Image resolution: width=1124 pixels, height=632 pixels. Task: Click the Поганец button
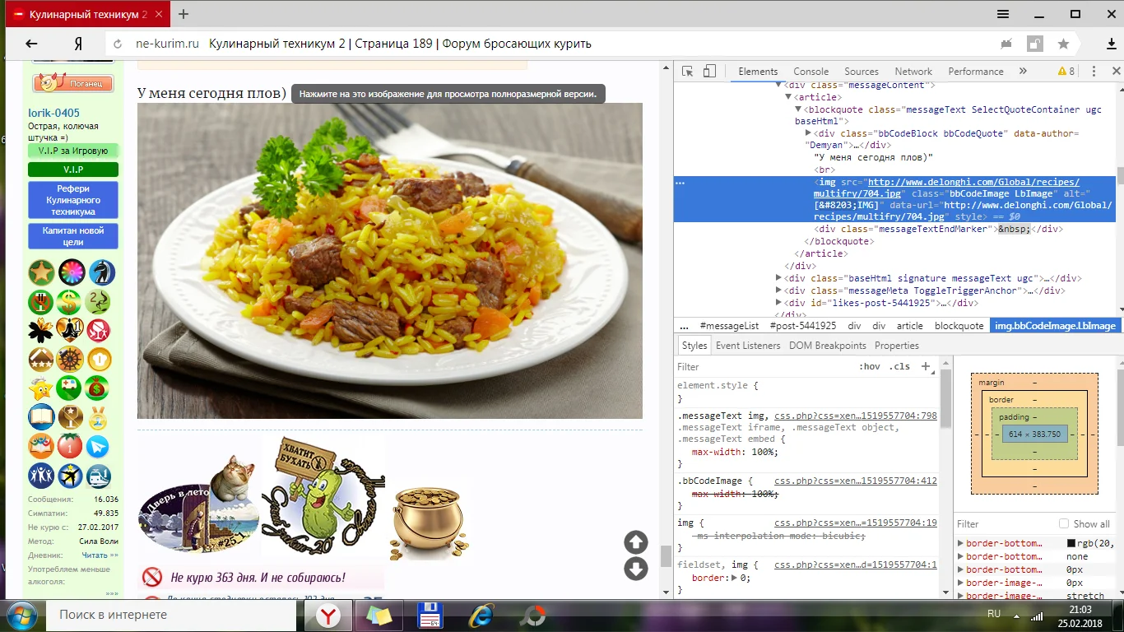[x=72, y=83]
